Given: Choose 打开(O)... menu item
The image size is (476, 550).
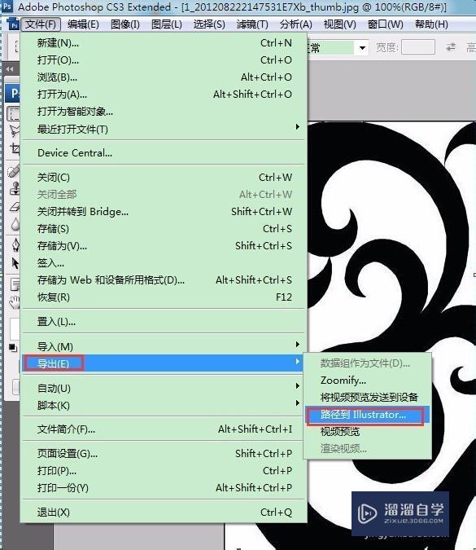Looking at the screenshot, I should (164, 60).
